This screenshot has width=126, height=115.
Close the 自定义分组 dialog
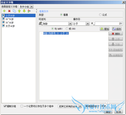pyautogui.click(x=123, y=2)
